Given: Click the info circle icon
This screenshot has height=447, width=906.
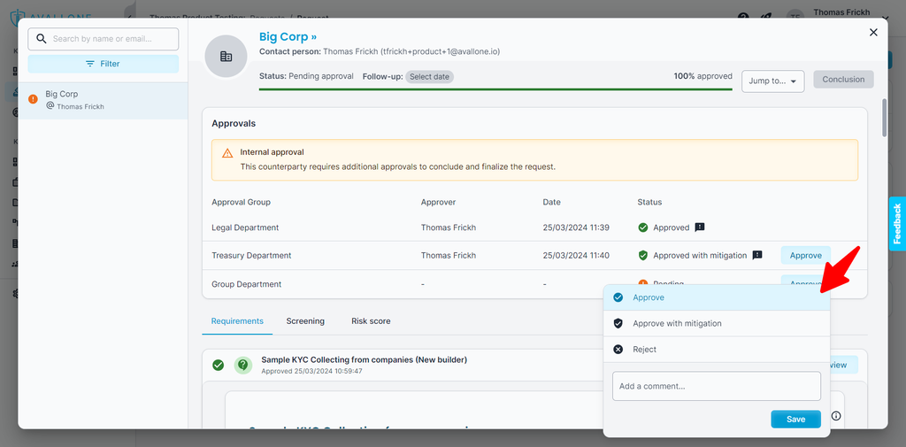Looking at the screenshot, I should coord(836,416).
